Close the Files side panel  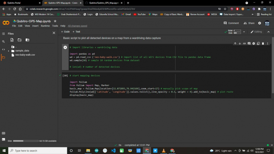pyautogui.click(x=54, y=33)
